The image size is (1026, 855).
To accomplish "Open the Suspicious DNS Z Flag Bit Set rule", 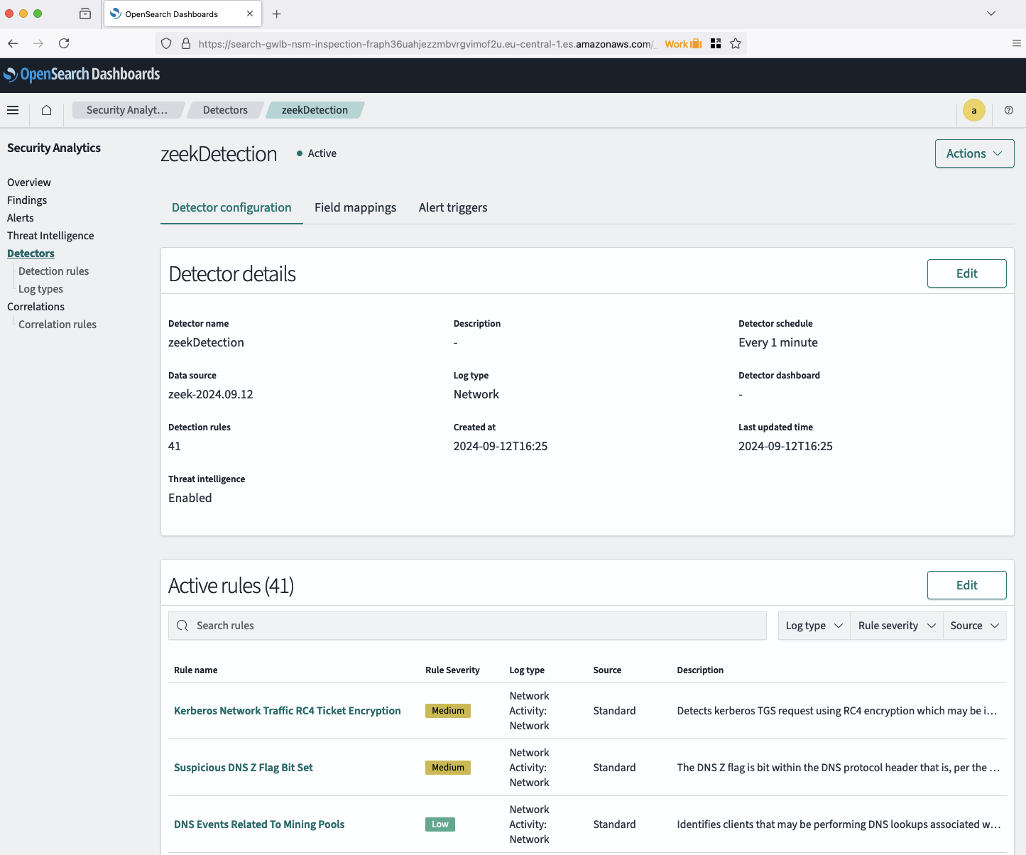I will [243, 767].
